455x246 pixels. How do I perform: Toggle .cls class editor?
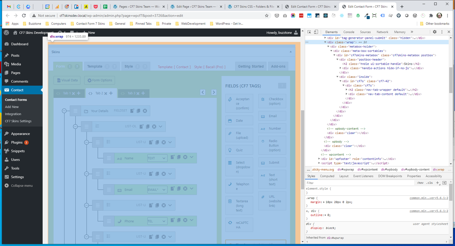tap(429, 183)
